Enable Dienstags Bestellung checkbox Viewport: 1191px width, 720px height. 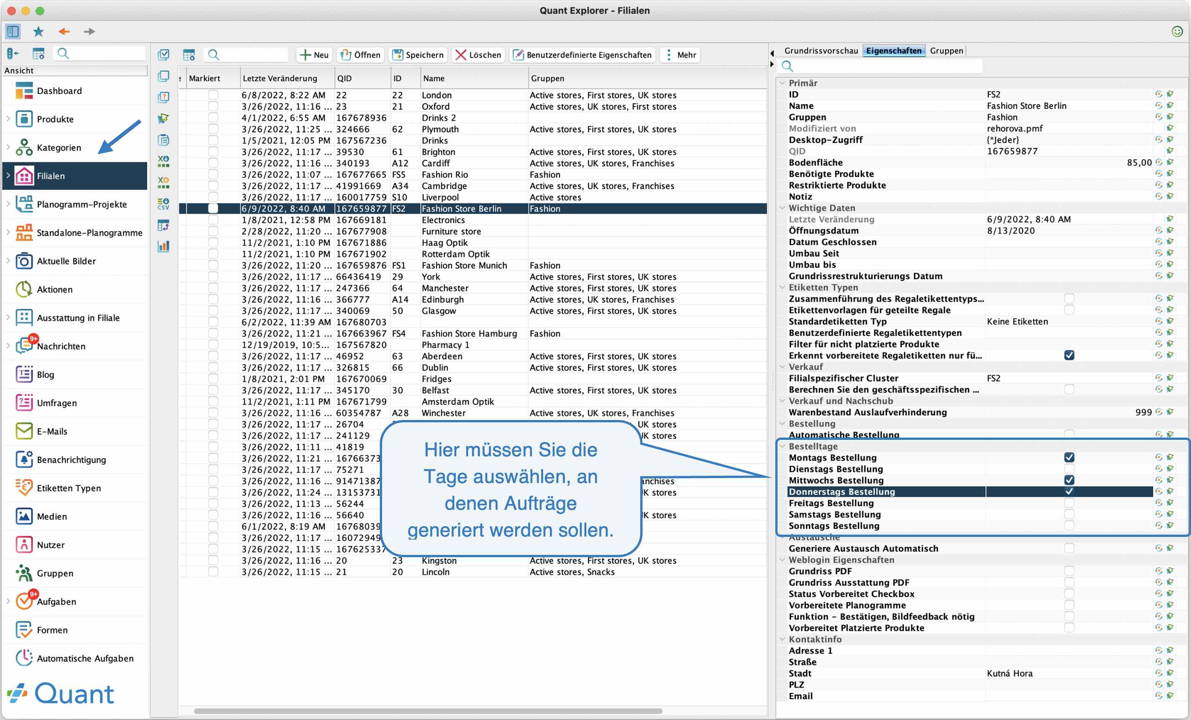pos(1069,469)
